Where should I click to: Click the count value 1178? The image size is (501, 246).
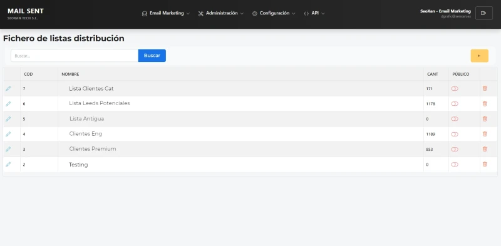coord(431,104)
